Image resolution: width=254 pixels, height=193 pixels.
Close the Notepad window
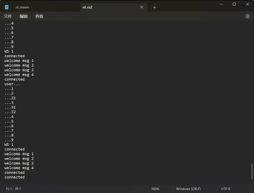(x=247, y=4)
